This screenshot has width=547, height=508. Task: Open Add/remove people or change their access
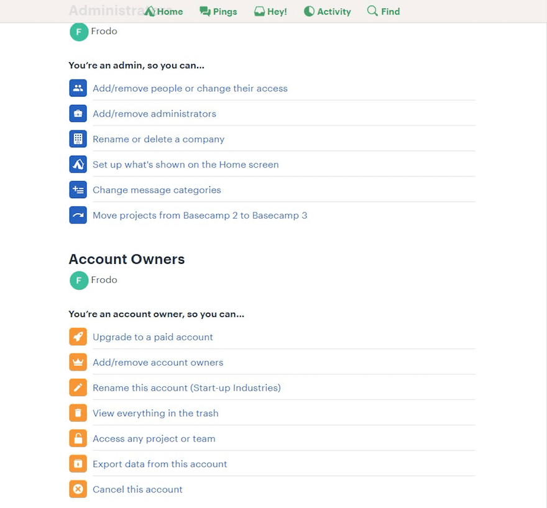[x=190, y=89]
